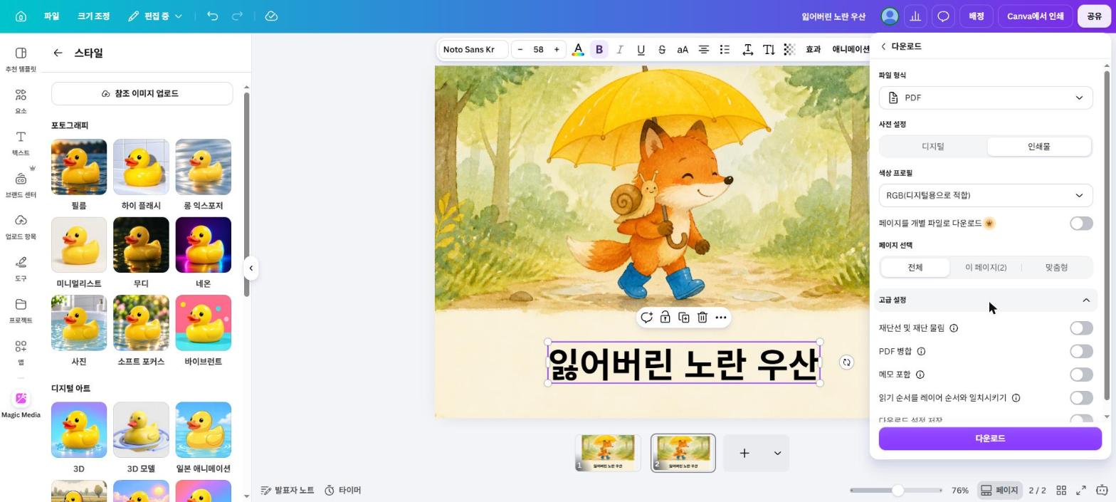Open the 텍스트 text panel
The image size is (1116, 502).
(21, 144)
